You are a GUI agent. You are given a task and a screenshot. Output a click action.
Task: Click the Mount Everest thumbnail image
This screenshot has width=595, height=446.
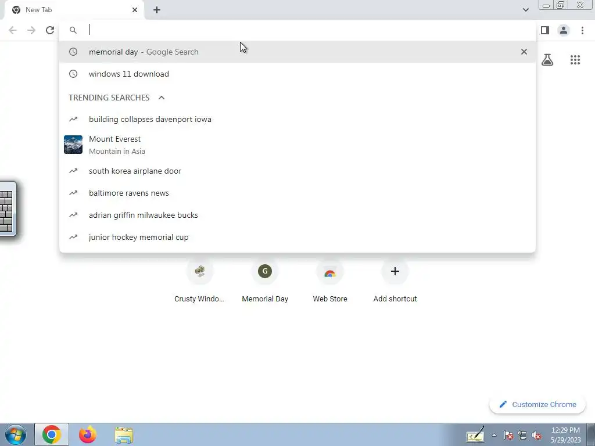pos(73,145)
